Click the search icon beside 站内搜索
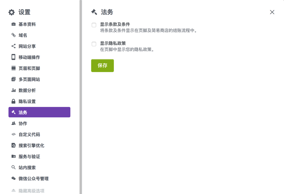This screenshot has height=194, width=284. click(13, 167)
